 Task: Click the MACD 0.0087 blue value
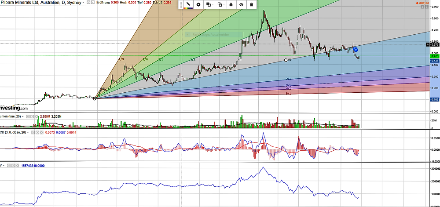(61, 132)
